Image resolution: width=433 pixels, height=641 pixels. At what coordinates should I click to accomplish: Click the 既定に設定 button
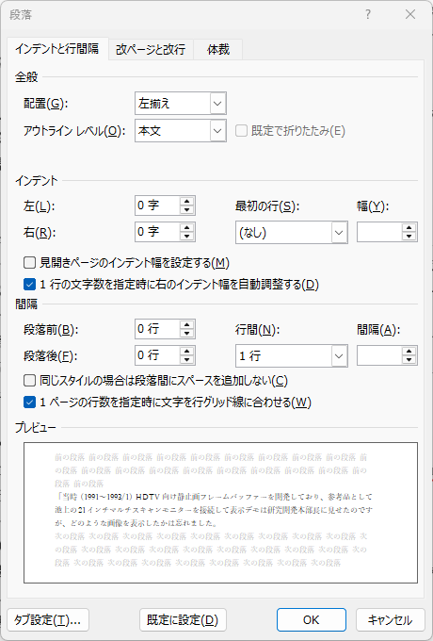pyautogui.click(x=183, y=620)
